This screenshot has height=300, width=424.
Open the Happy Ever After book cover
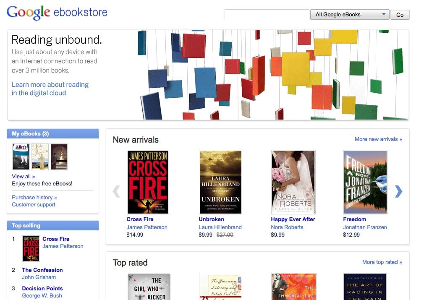point(293,182)
